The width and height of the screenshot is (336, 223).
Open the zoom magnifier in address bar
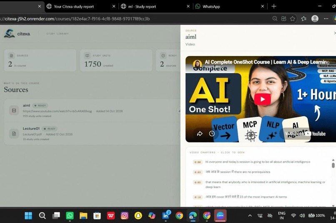275,19
